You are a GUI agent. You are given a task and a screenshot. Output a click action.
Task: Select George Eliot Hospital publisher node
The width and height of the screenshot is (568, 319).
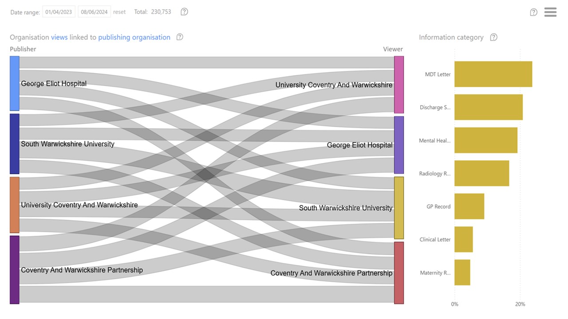point(15,83)
